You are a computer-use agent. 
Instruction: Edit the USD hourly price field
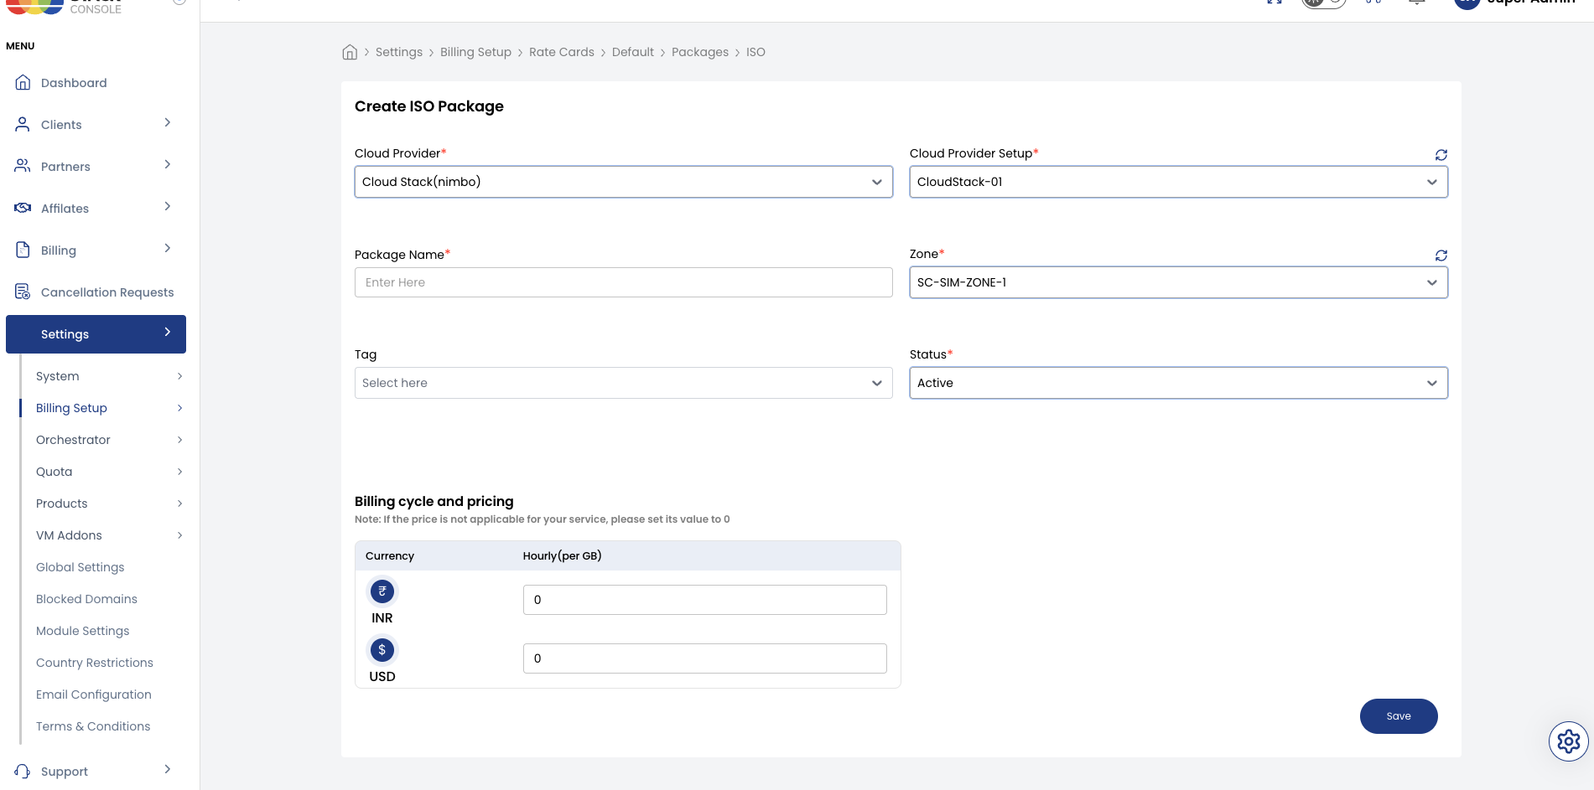click(705, 658)
